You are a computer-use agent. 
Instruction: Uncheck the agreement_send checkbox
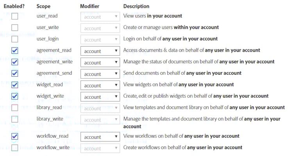click(x=14, y=74)
